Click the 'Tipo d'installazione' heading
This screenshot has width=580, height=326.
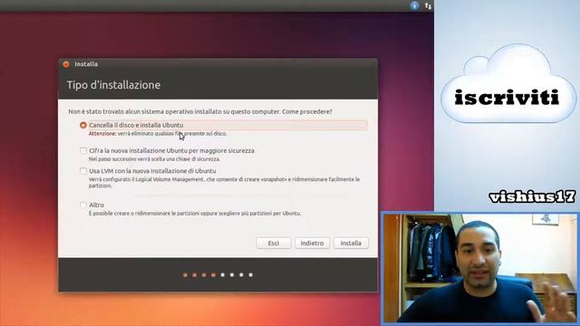[113, 85]
